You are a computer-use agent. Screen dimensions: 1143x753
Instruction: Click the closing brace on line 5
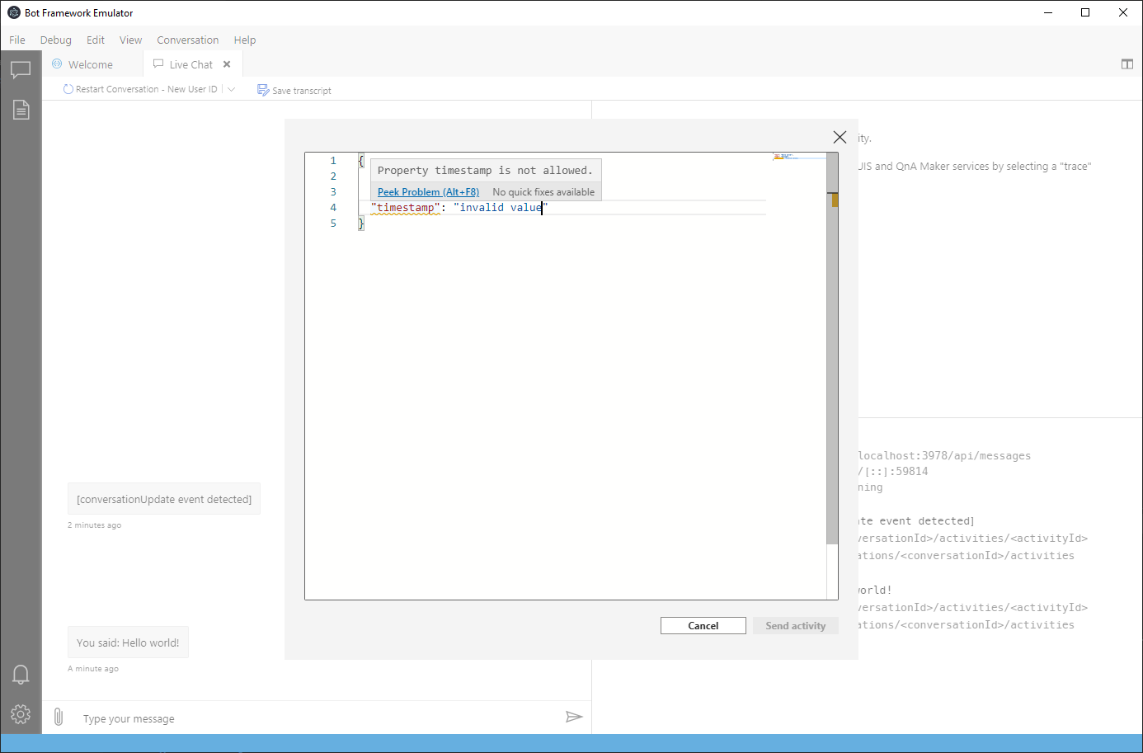361,224
